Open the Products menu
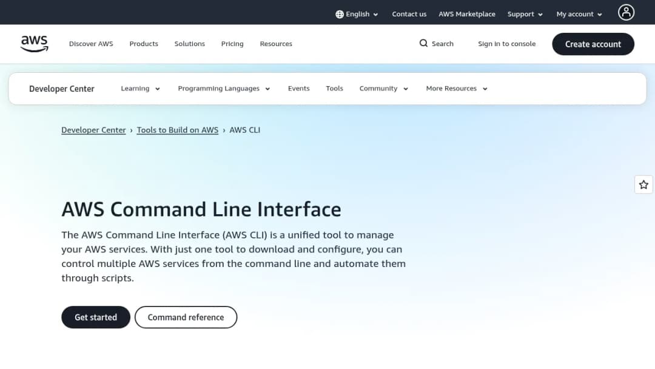Image resolution: width=655 pixels, height=369 pixels. tap(144, 44)
